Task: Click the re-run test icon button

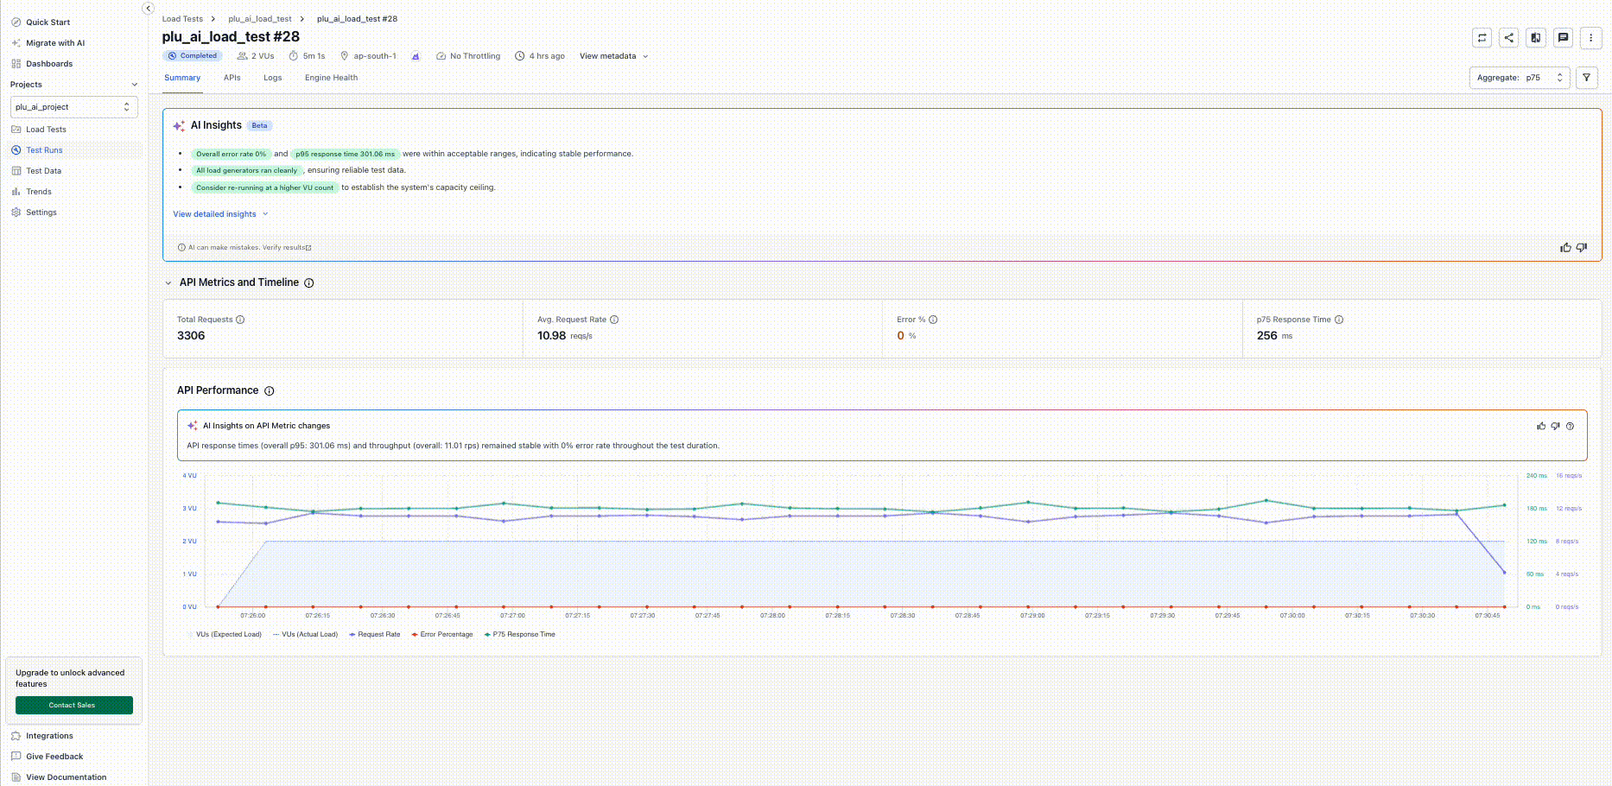Action: click(1482, 37)
